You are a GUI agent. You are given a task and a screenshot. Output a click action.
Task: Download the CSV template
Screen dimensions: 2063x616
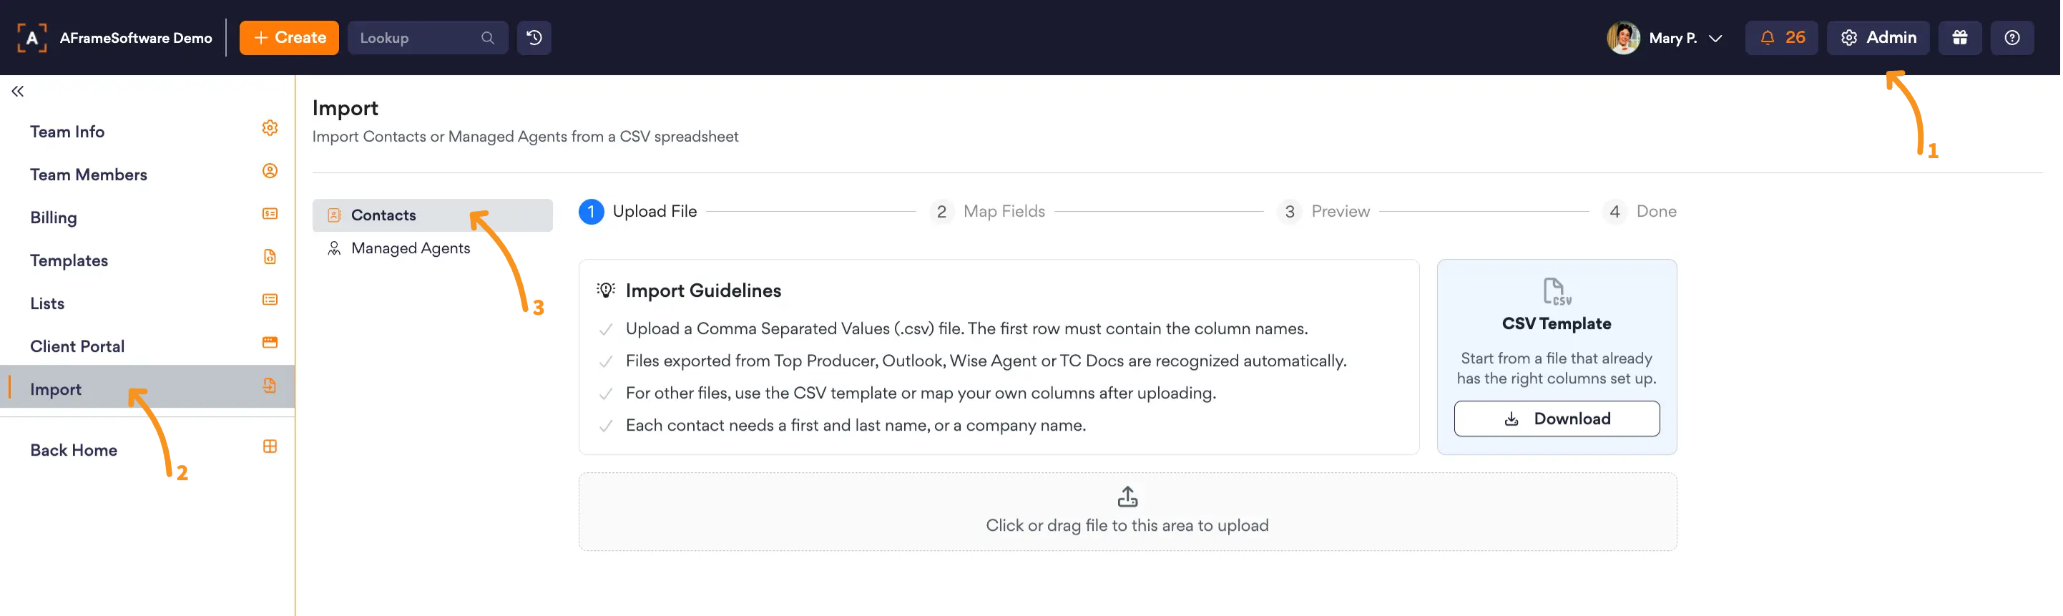click(x=1556, y=419)
